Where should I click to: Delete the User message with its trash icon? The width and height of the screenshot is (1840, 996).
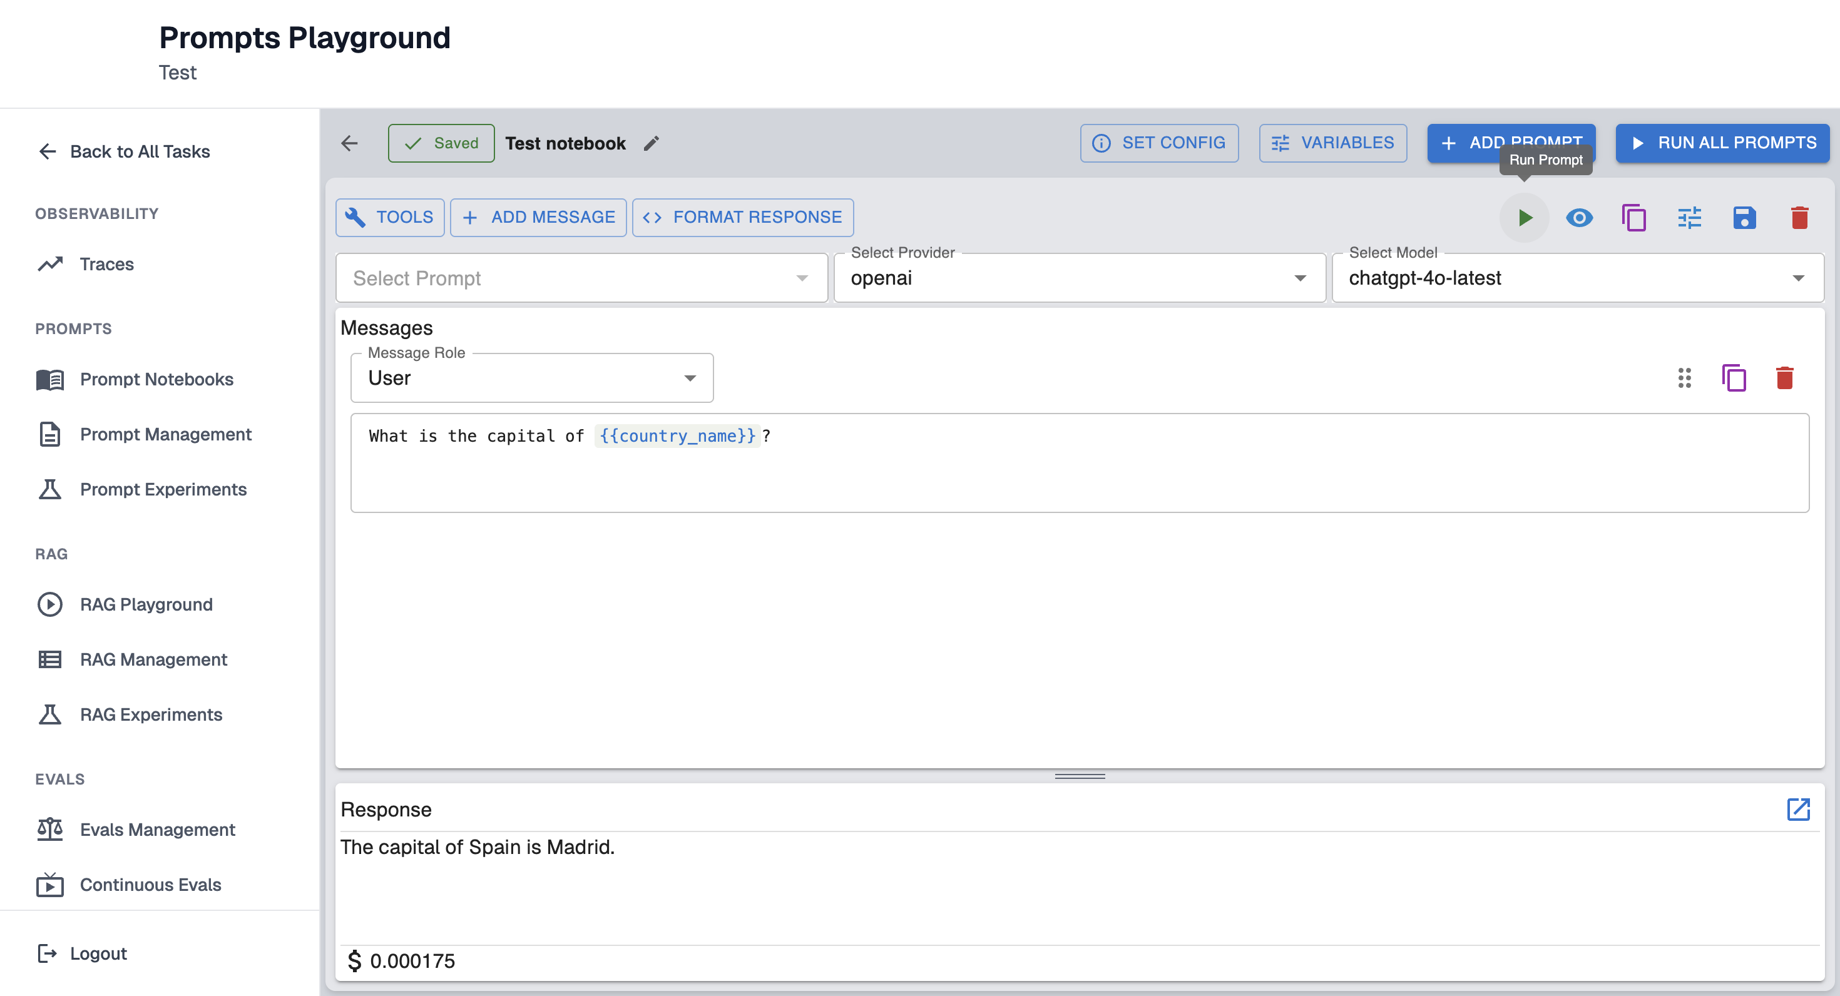click(x=1784, y=378)
